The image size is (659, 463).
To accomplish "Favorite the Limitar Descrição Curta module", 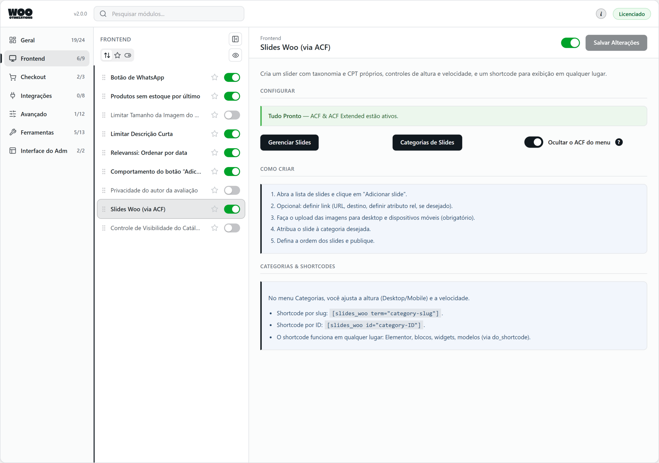I will 214,134.
